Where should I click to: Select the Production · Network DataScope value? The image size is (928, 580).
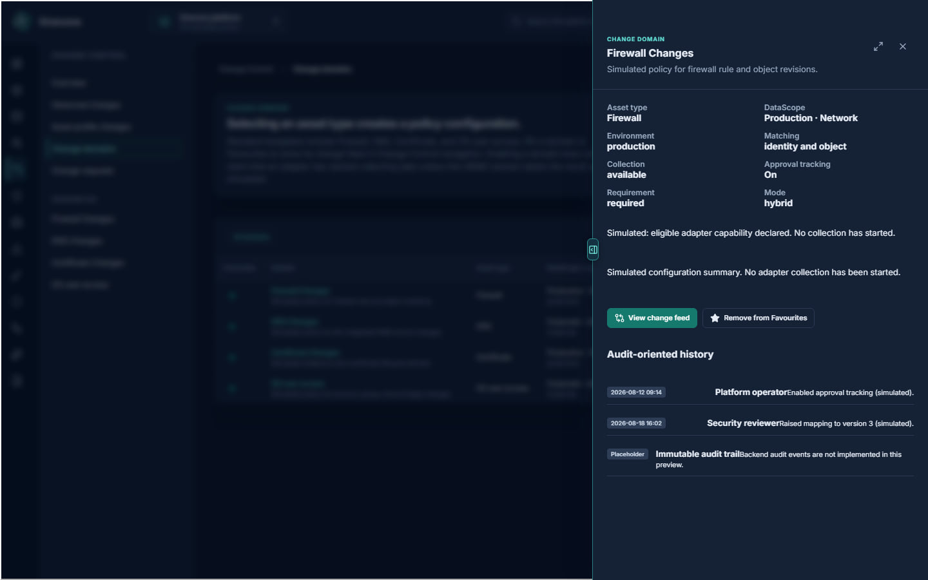[x=811, y=118]
